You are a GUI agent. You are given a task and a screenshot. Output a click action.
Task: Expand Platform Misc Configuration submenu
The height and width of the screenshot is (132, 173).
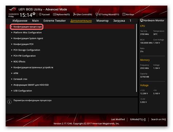(x=27, y=32)
